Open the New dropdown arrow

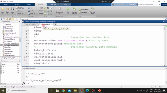pyautogui.click(x=3, y=14)
